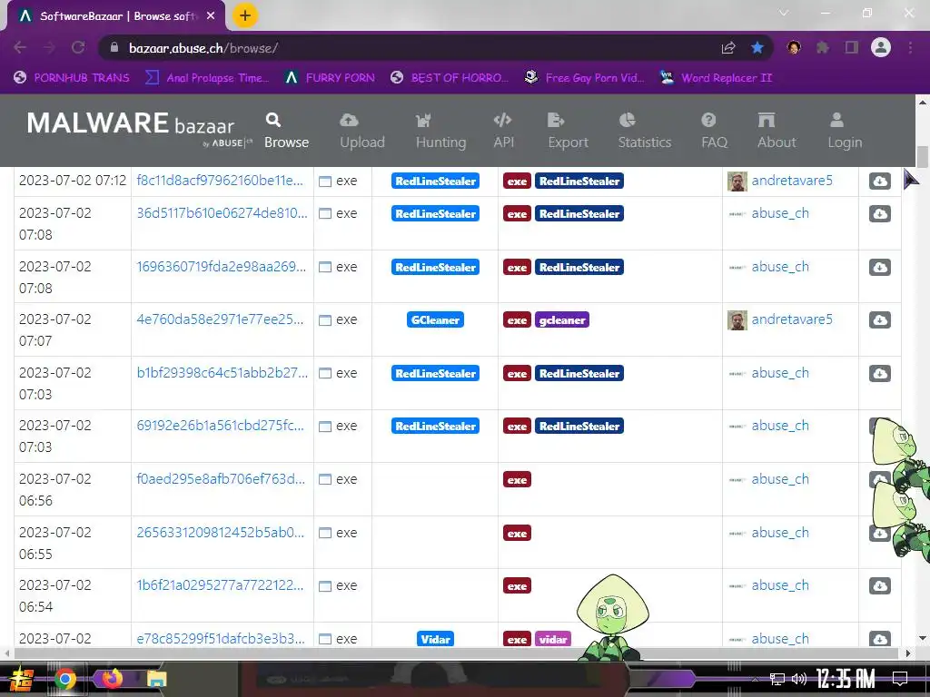The image size is (930, 697).
Task: Open the Upload navigation item
Action: (x=361, y=131)
